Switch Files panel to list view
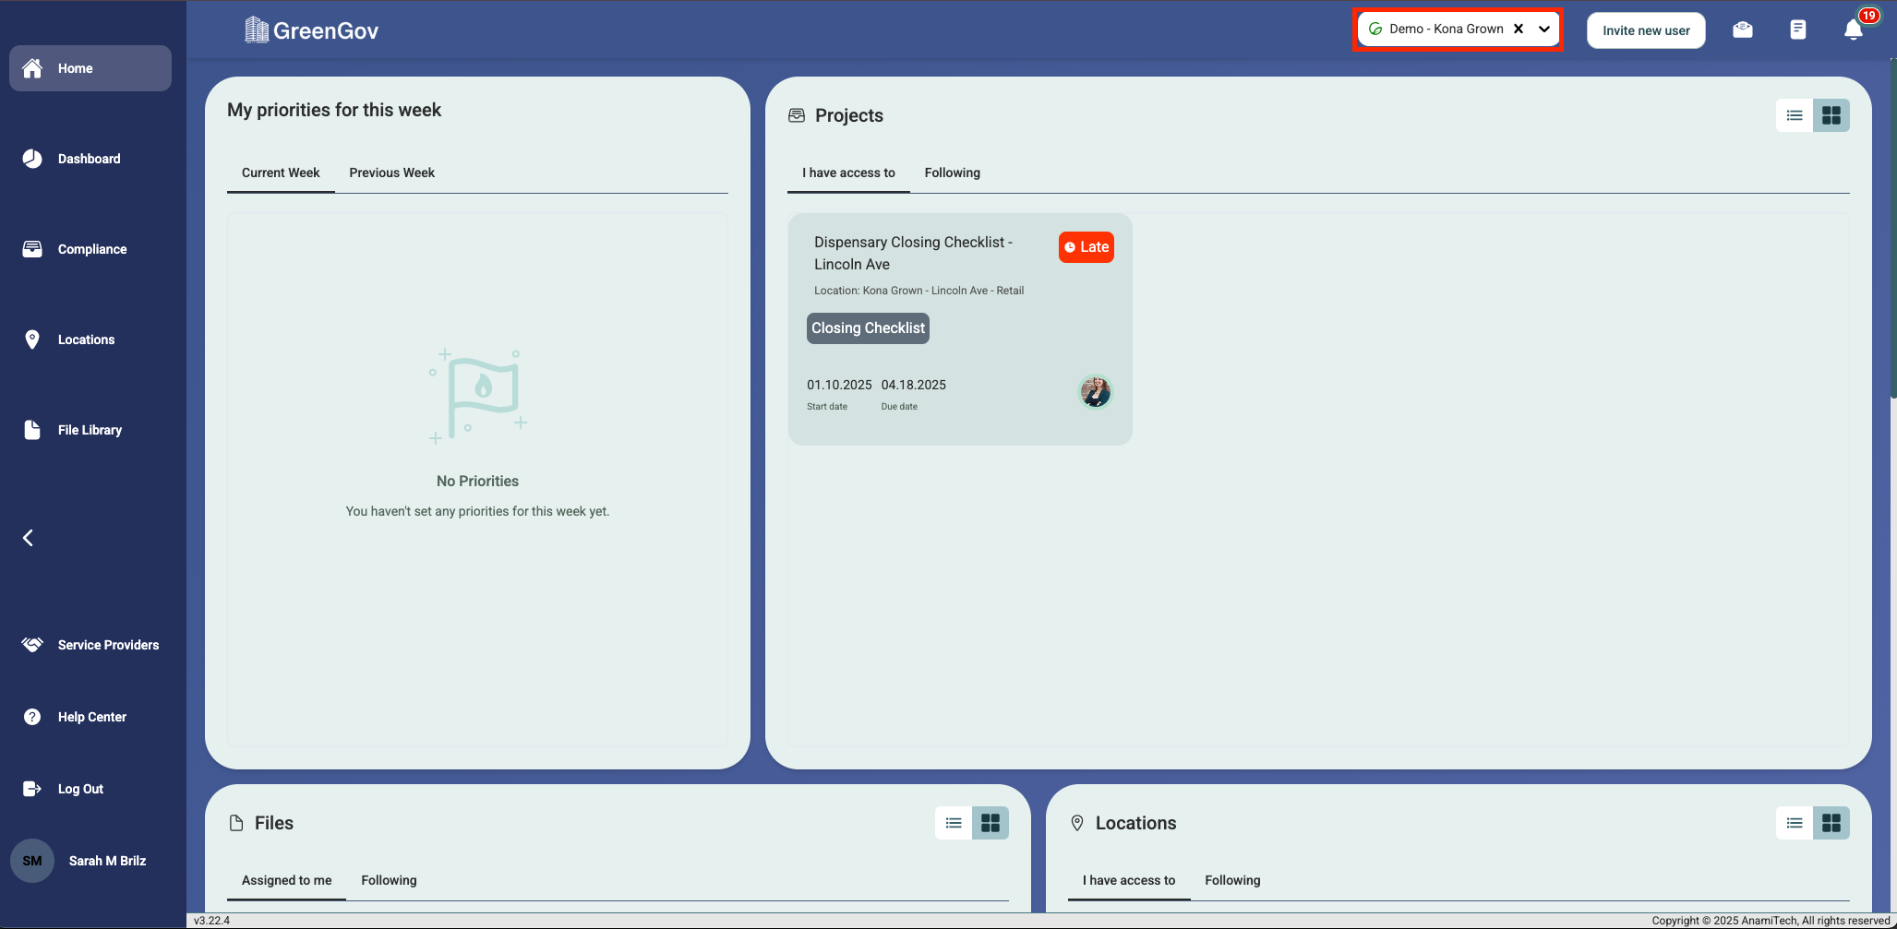1897x929 pixels. (954, 823)
